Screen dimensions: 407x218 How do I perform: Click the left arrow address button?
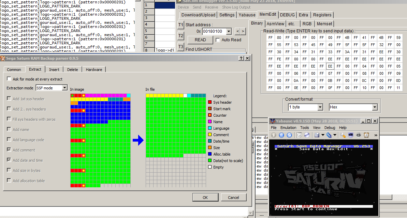[x=237, y=31]
